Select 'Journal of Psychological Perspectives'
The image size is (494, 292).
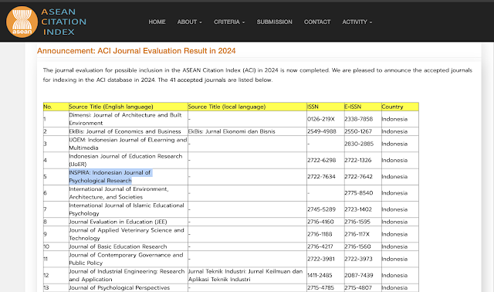pos(119,287)
